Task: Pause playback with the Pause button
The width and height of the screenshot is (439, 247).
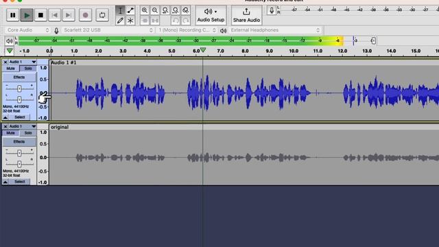Action: [12, 15]
